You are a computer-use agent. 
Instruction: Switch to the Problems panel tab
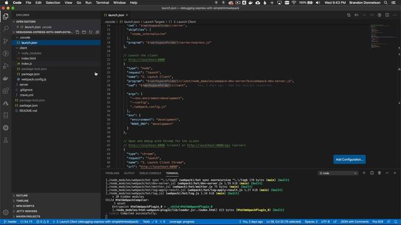coord(112,173)
